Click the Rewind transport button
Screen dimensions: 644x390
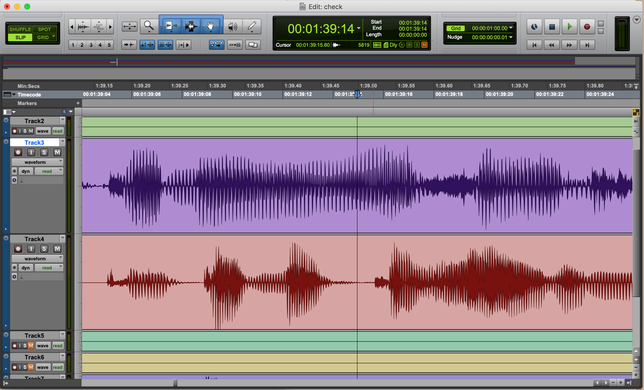coord(552,45)
